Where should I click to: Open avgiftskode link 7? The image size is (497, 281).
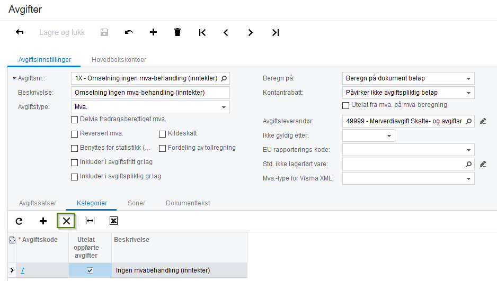click(x=22, y=270)
